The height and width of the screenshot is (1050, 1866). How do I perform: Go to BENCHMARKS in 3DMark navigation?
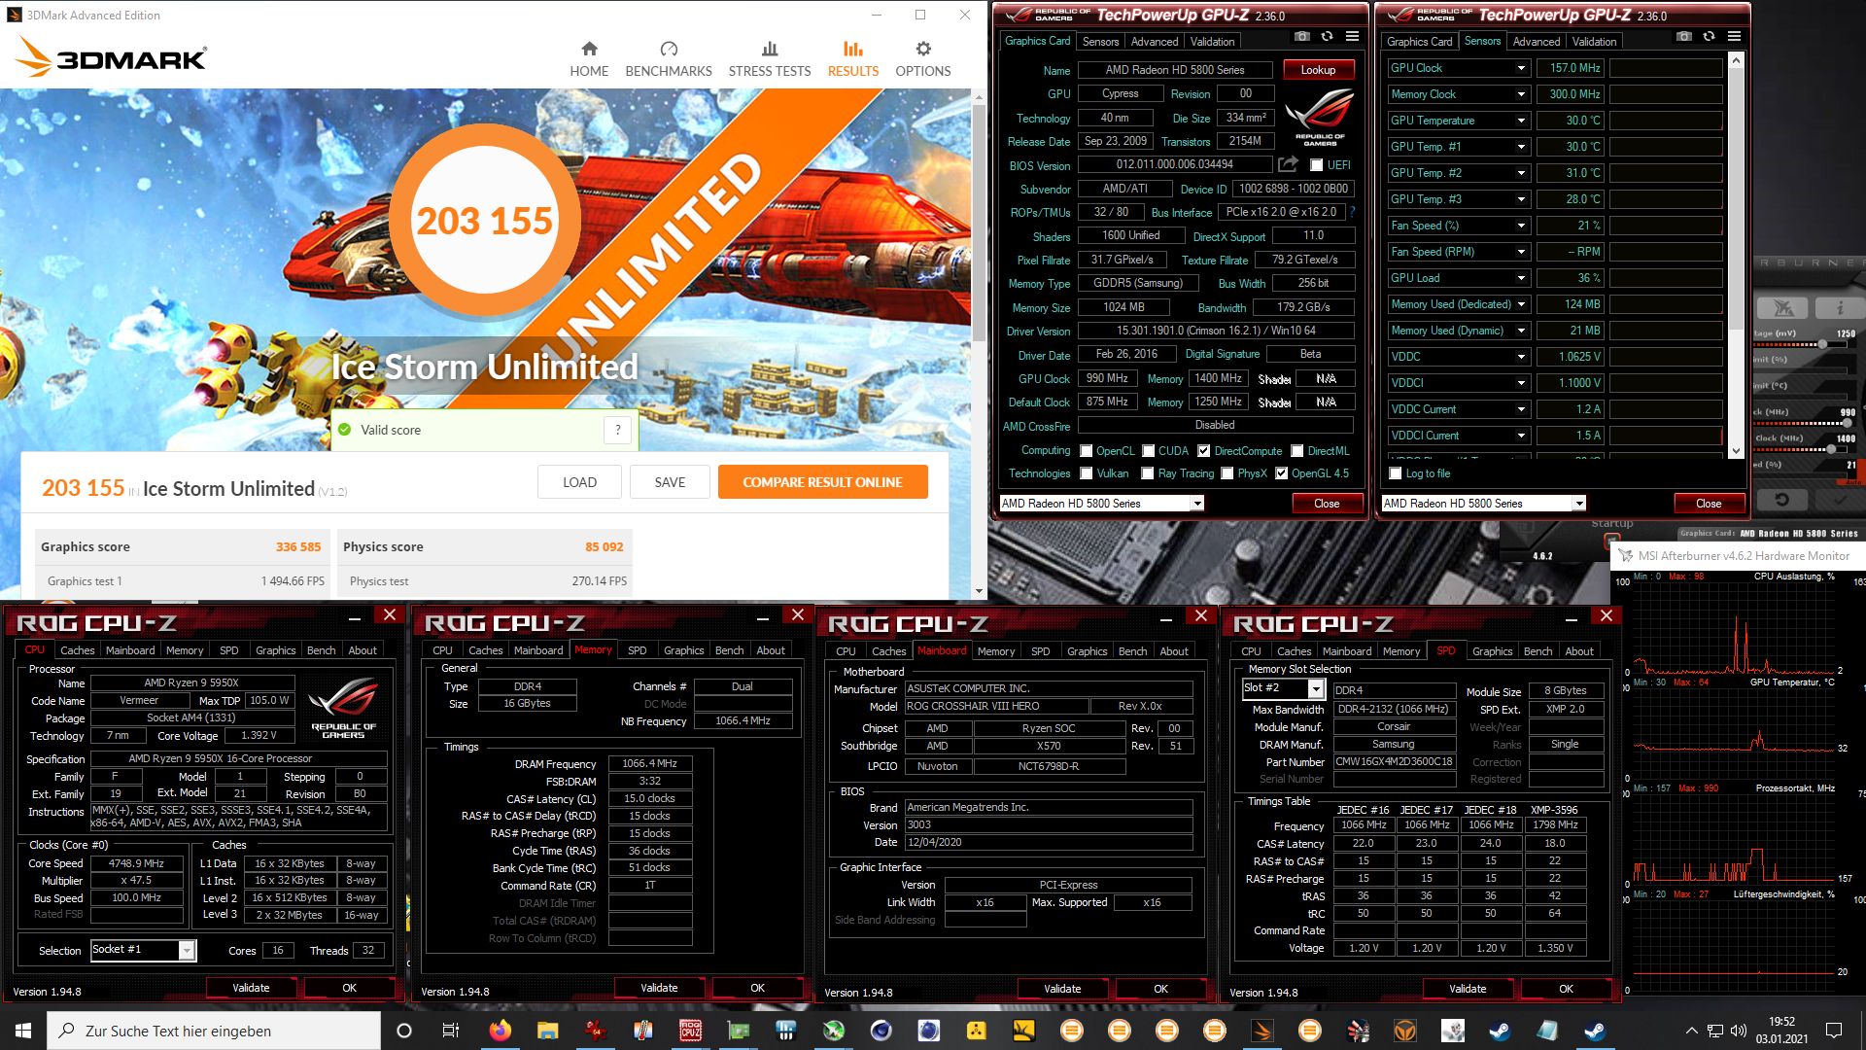[669, 59]
